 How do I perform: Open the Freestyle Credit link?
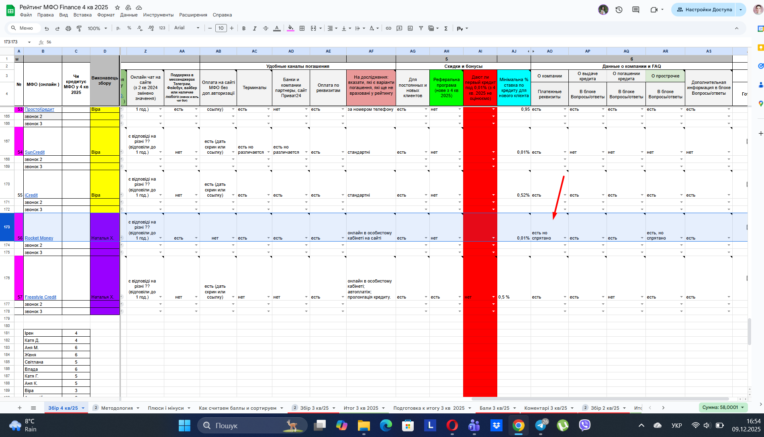click(x=41, y=297)
